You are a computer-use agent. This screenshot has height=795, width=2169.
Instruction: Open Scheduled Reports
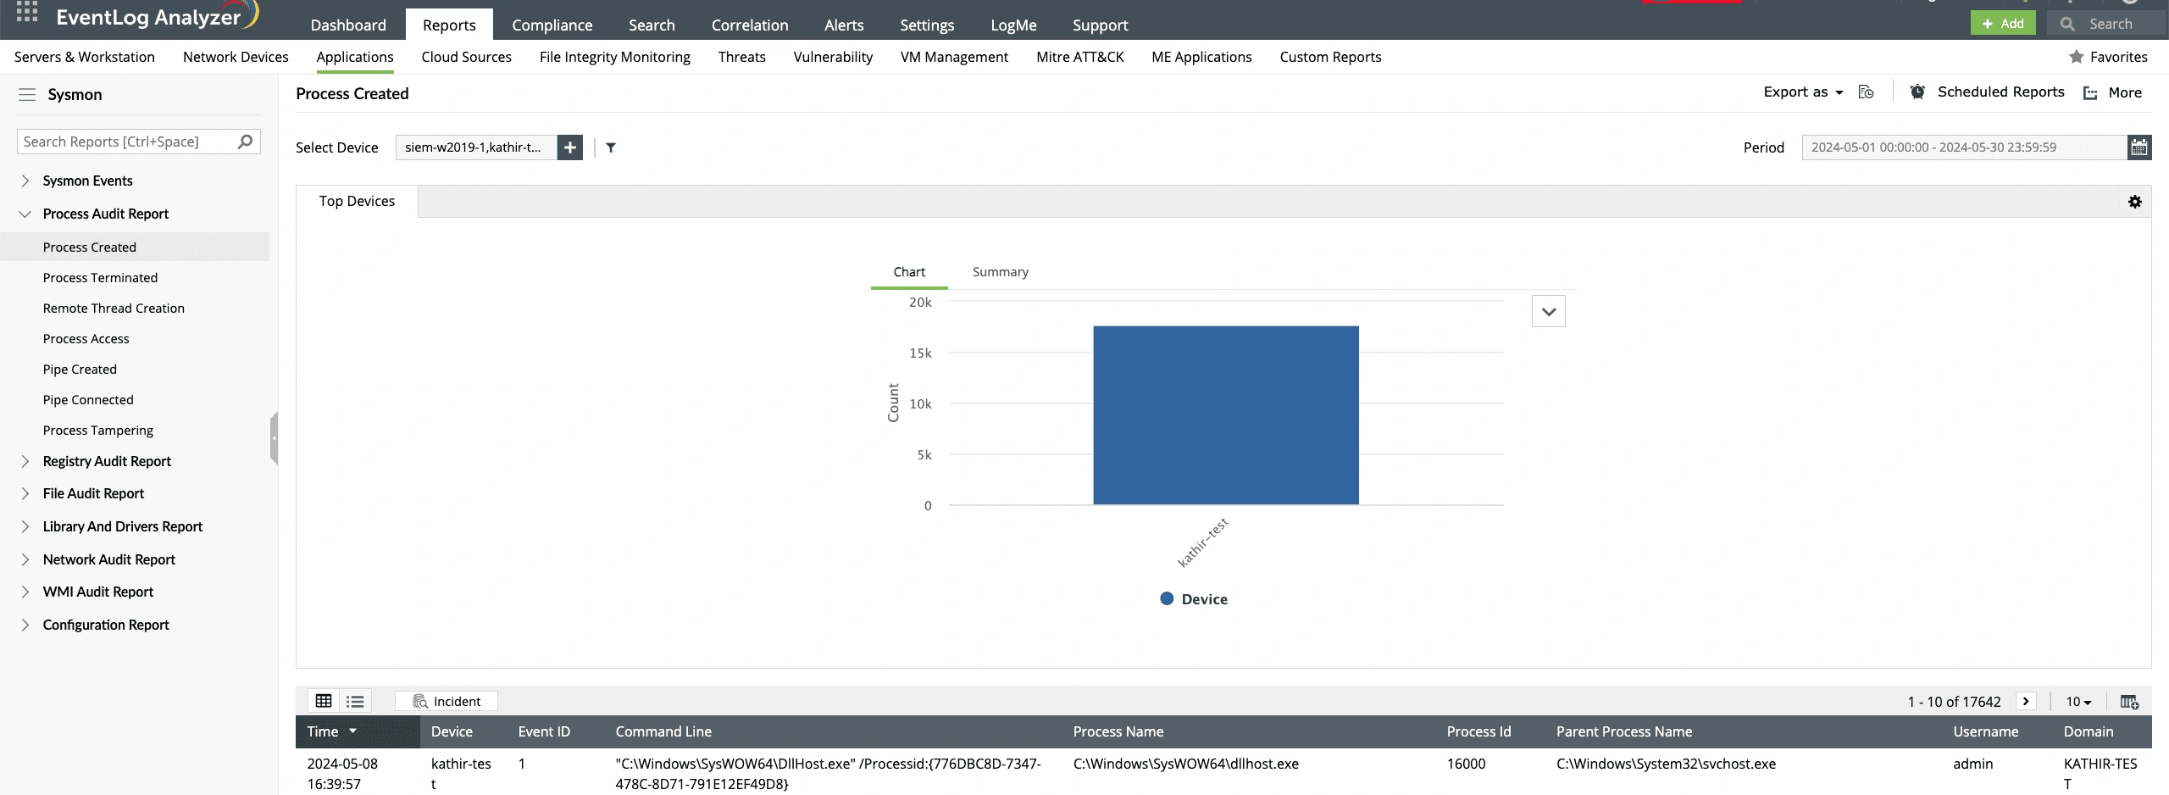[2000, 92]
